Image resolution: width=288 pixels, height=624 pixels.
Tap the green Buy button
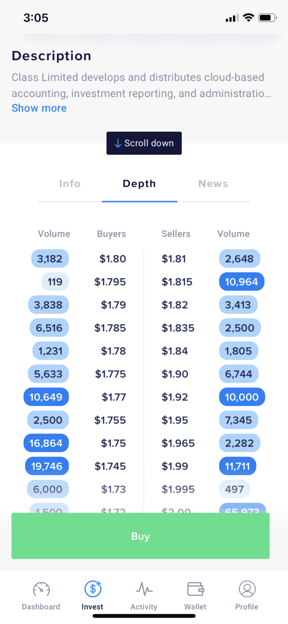click(140, 536)
